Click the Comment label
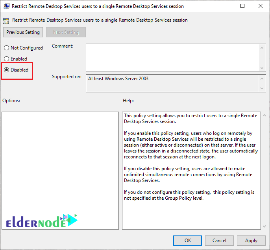This screenshot has width=270, height=250. pyautogui.click(x=63, y=46)
